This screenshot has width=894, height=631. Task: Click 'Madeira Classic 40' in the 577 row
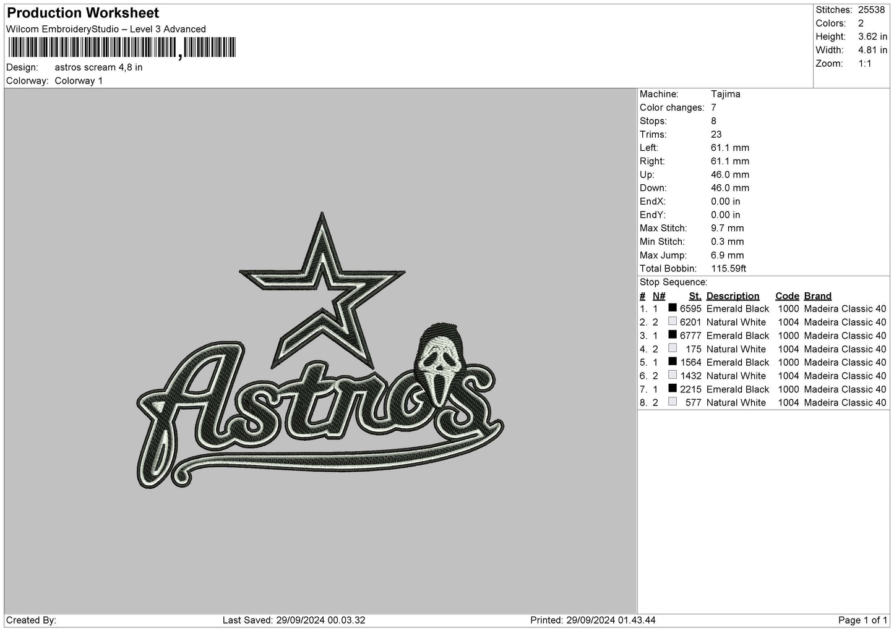pyautogui.click(x=845, y=403)
